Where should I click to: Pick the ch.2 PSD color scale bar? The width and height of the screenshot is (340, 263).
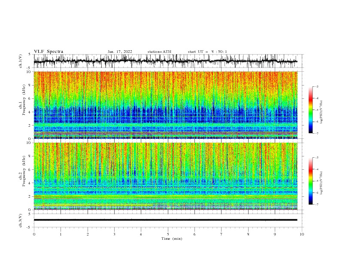(310, 181)
